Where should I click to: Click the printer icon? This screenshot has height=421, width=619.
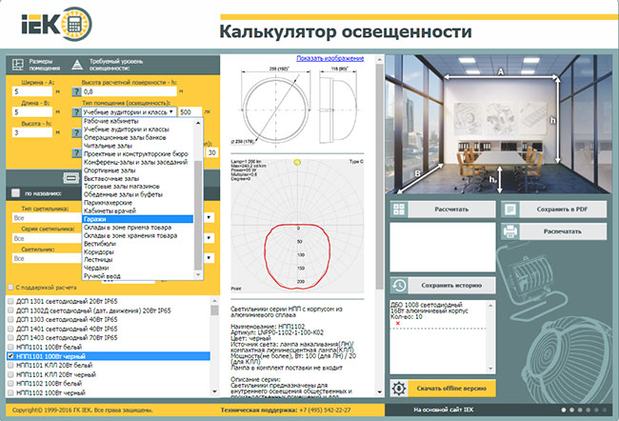pyautogui.click(x=510, y=231)
